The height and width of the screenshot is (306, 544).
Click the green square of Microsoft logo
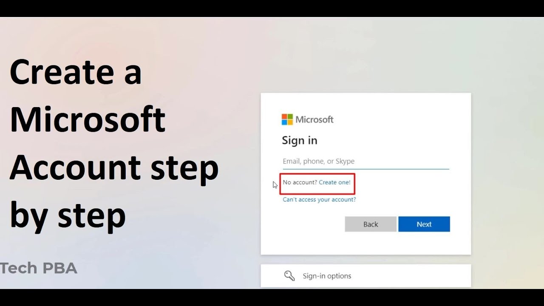[x=290, y=116]
